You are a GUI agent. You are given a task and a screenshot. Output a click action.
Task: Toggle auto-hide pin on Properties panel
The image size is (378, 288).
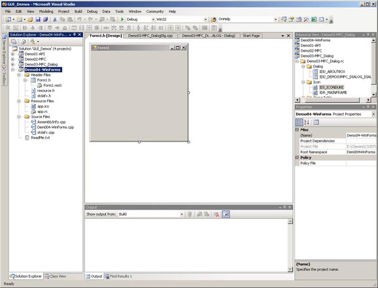click(x=368, y=106)
